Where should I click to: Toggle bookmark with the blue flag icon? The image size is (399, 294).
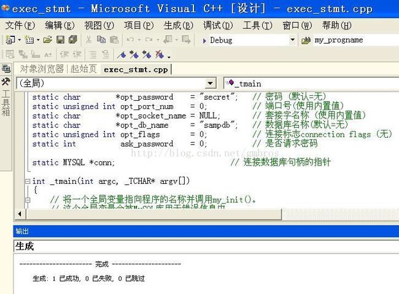tap(122, 54)
